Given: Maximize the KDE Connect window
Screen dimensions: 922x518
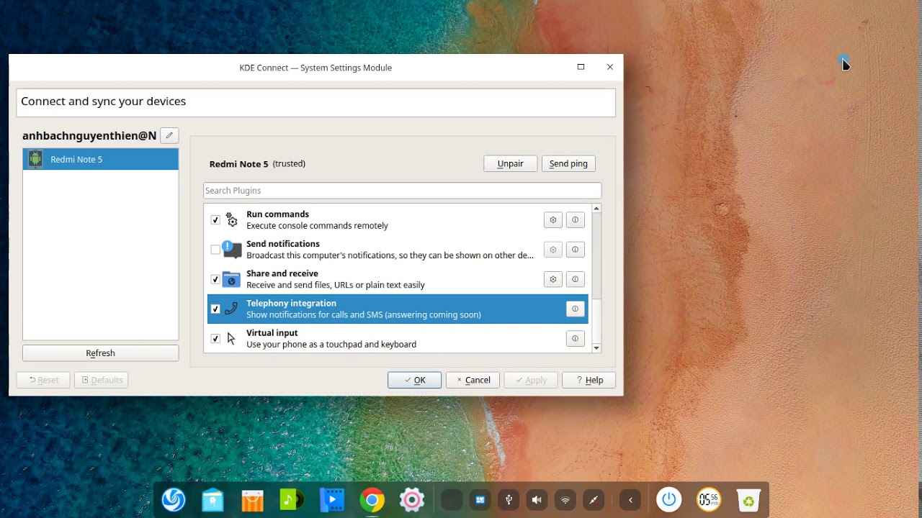Looking at the screenshot, I should (581, 67).
